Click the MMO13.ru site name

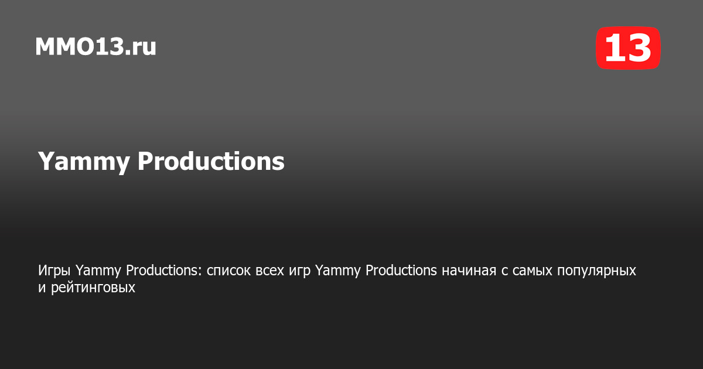[95, 47]
